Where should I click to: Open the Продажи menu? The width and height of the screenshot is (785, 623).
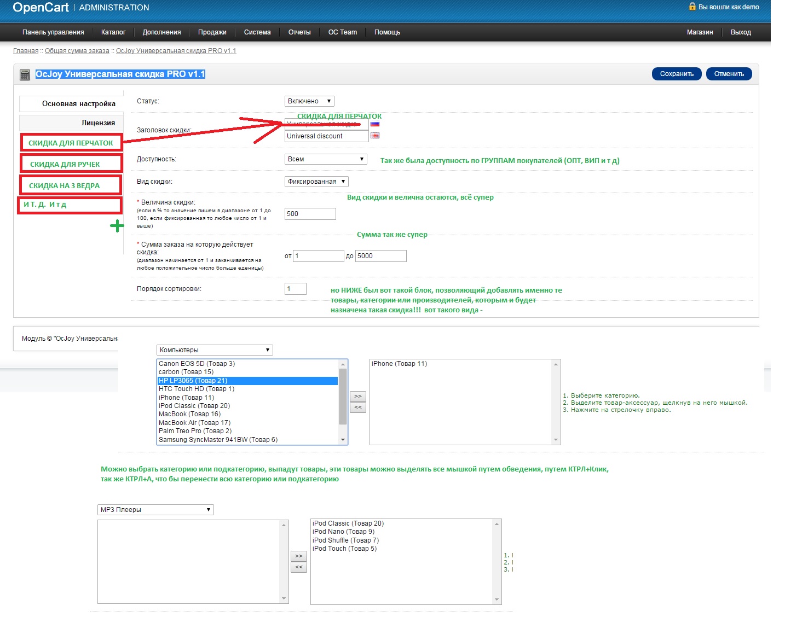[x=212, y=32]
